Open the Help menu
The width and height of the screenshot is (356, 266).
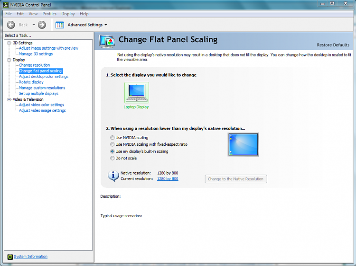click(x=84, y=14)
